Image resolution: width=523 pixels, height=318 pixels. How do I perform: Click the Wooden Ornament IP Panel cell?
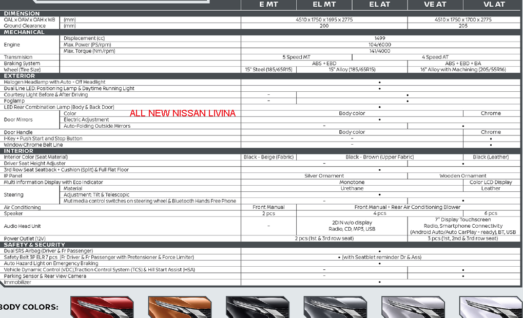coord(463,175)
